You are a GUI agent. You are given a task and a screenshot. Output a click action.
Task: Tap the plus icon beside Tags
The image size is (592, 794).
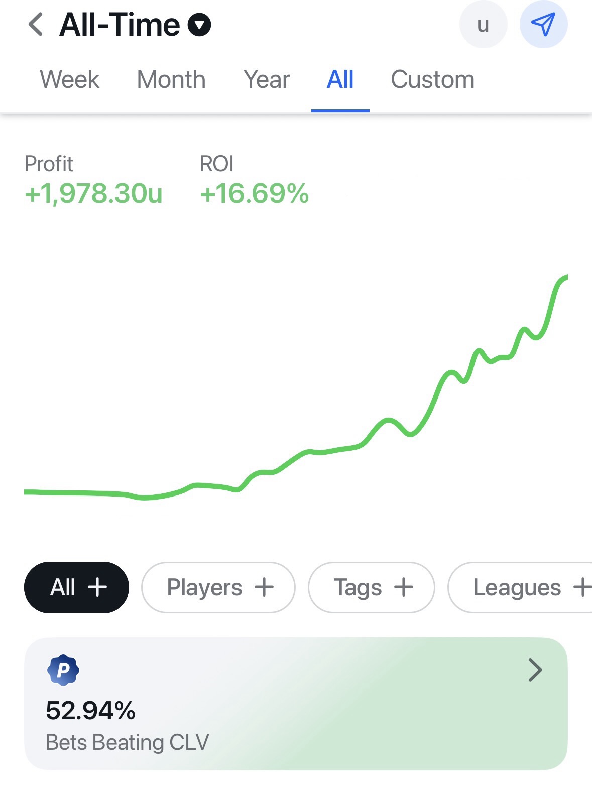[x=404, y=587]
